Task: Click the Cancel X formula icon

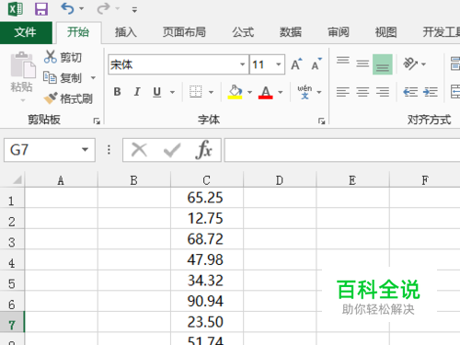Action: 139,150
